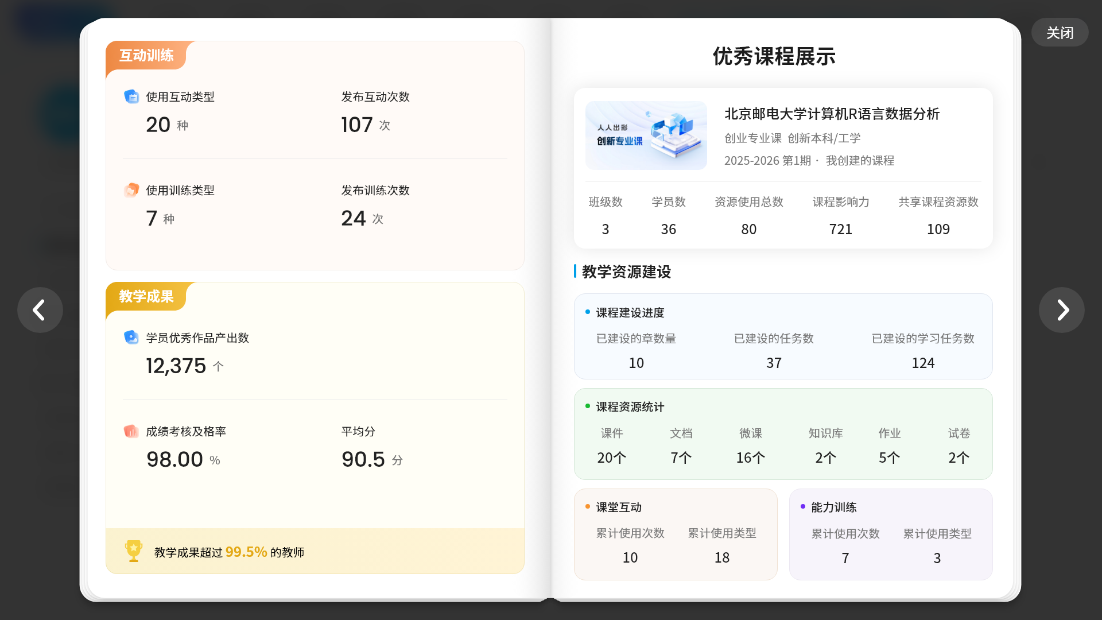This screenshot has width=1102, height=620.
Task: Click the 课程影响力 label
Action: tap(841, 201)
